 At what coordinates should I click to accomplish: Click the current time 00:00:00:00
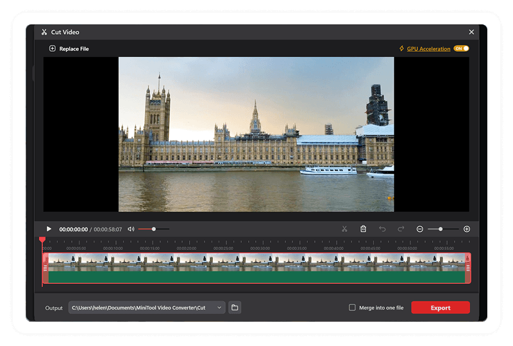click(73, 229)
